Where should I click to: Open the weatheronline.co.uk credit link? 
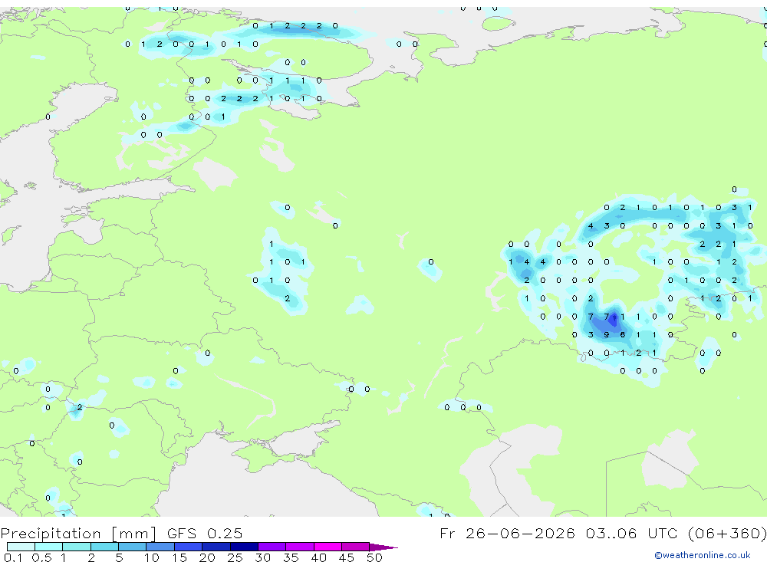702,555
